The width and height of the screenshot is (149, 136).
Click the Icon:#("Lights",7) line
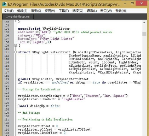coord(34,42)
